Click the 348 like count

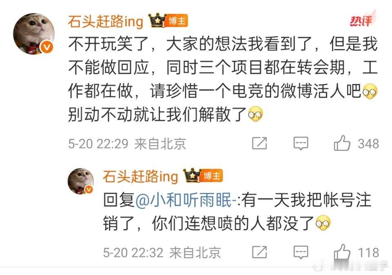[x=368, y=144]
